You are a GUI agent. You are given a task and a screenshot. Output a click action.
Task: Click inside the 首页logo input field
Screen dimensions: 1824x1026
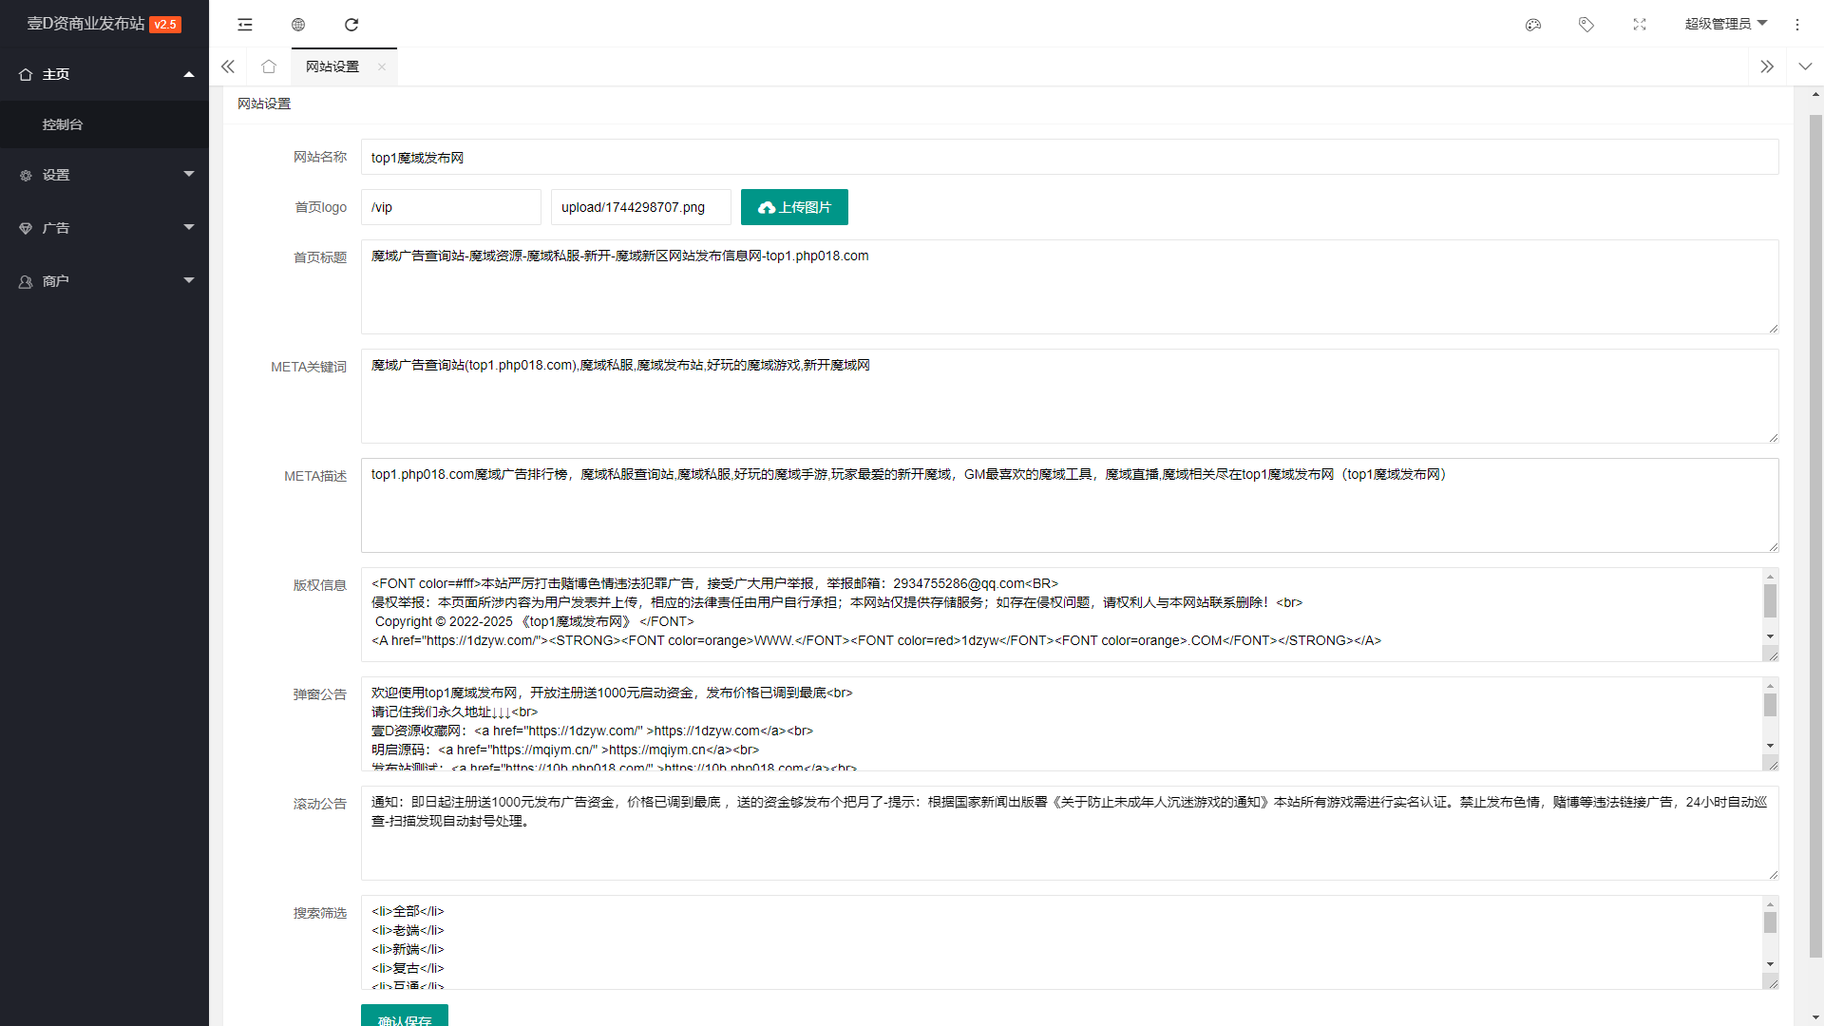coord(450,207)
